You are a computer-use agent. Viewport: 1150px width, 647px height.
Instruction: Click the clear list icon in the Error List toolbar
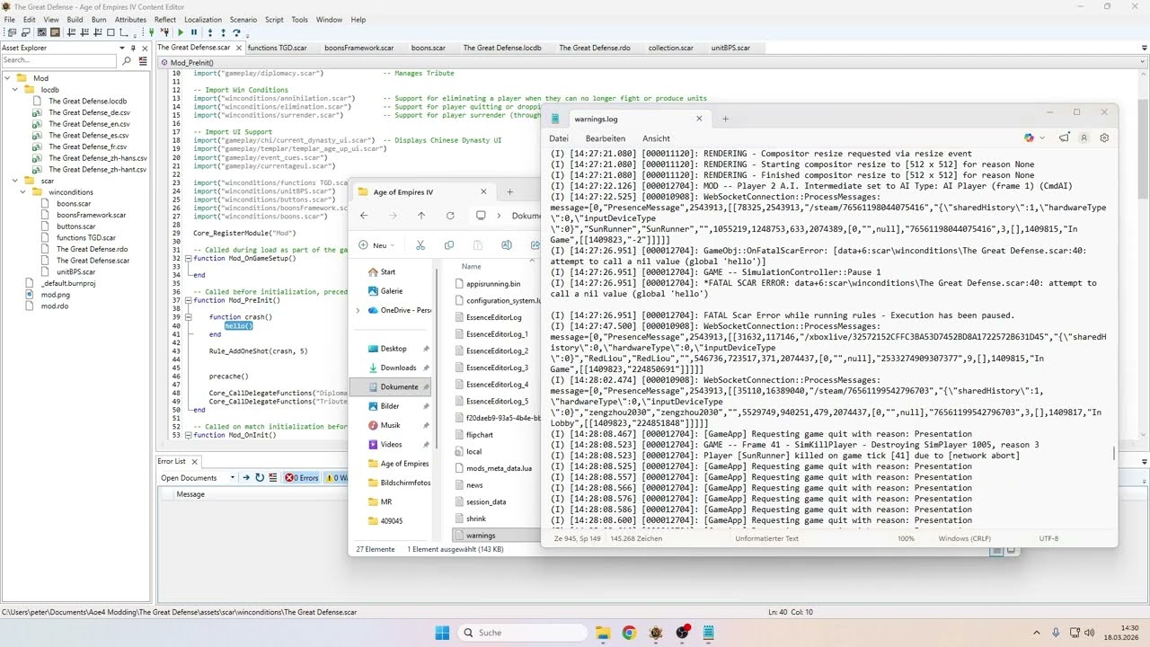click(273, 478)
